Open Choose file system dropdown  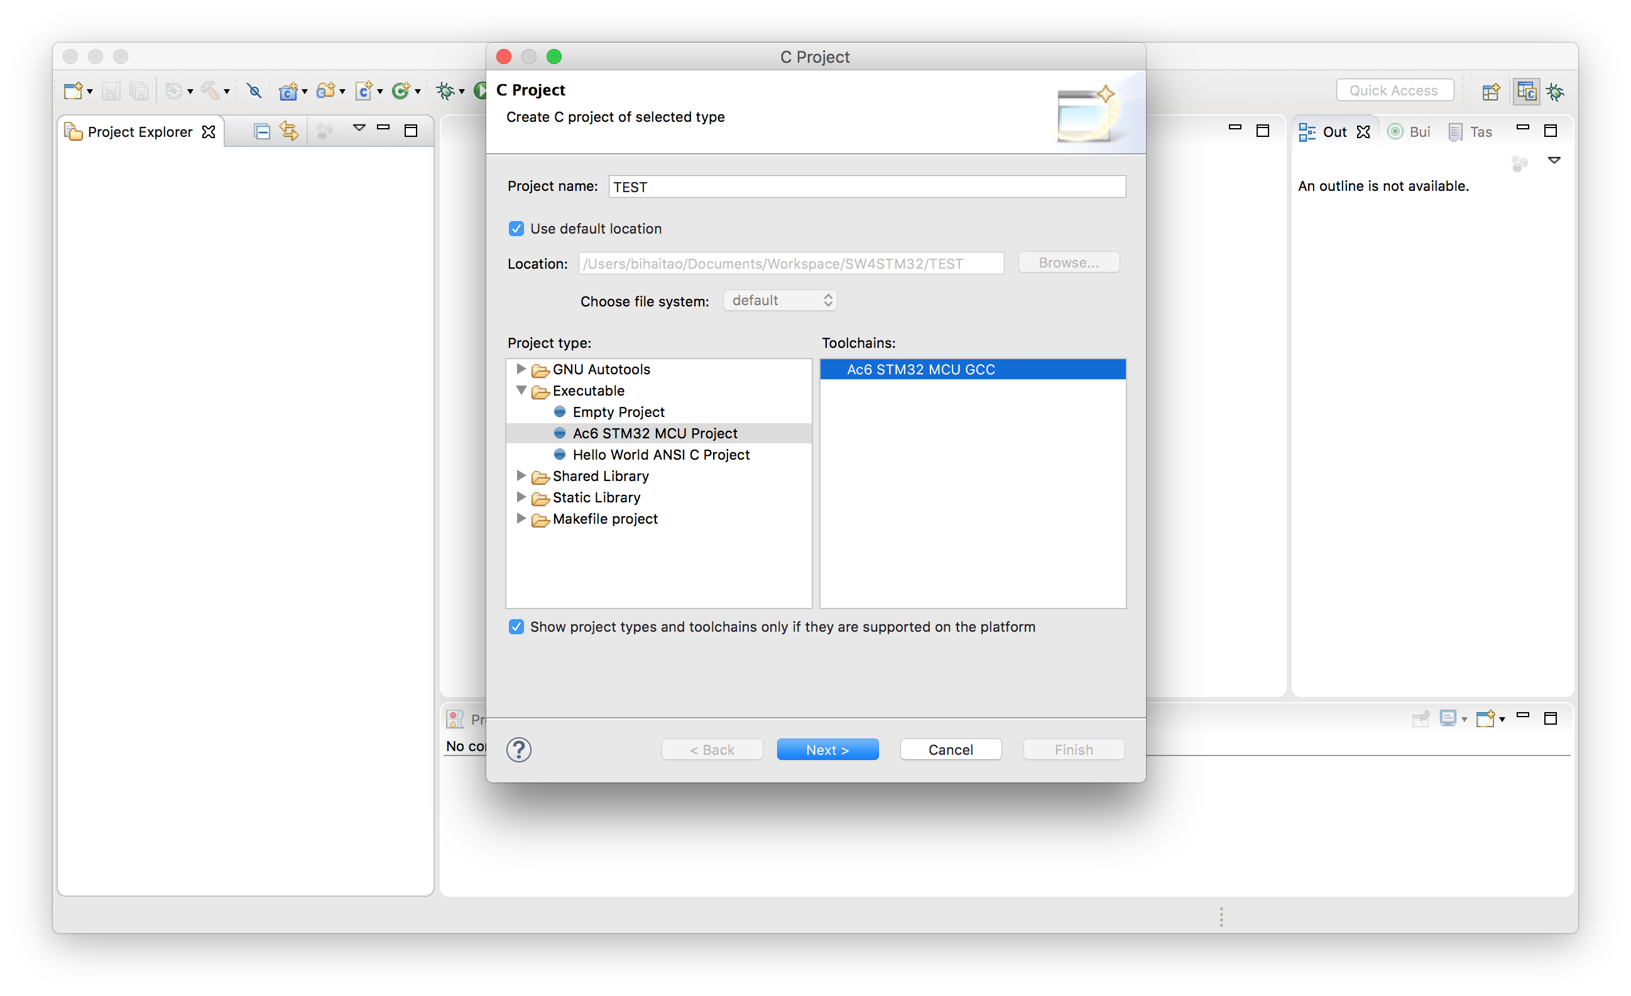click(780, 300)
